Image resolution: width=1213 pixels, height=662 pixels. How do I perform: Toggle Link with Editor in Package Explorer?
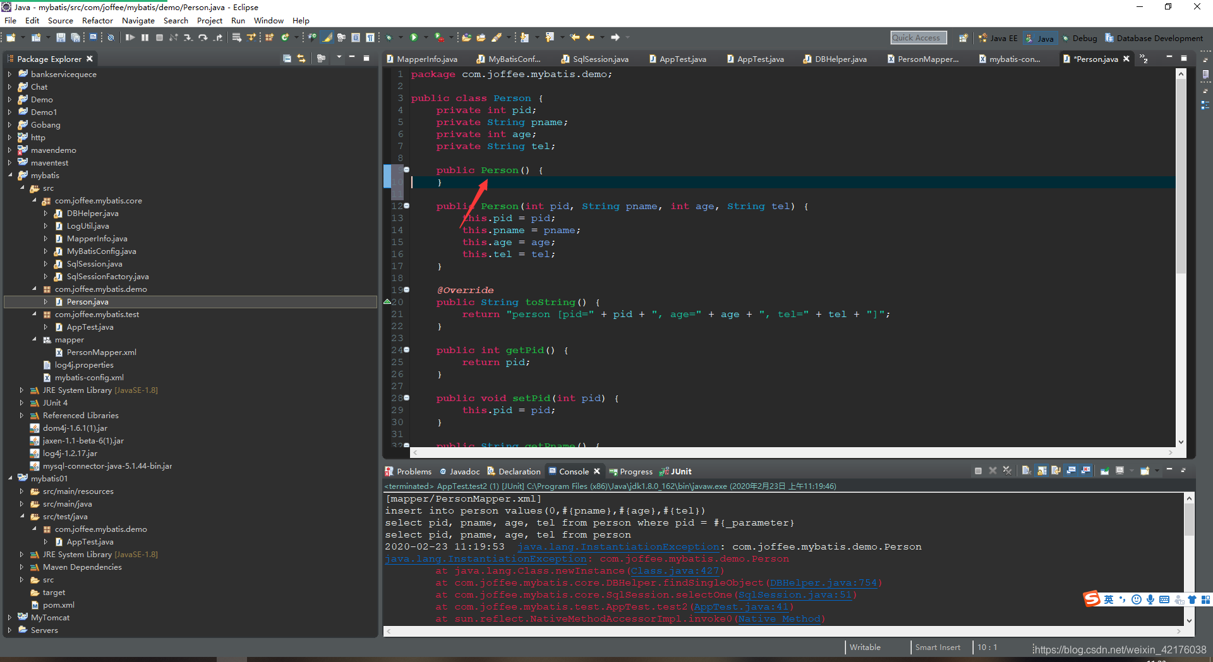(302, 58)
